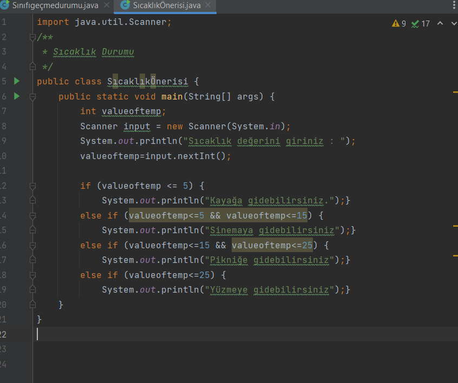Image resolution: width=458 pixels, height=383 pixels.
Task: Run the SıcaklıkÖnerisi class from the gutter
Action: (17, 81)
